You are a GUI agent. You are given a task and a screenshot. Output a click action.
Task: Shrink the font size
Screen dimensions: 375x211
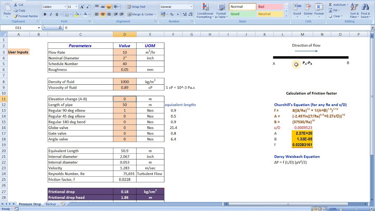click(88, 7)
